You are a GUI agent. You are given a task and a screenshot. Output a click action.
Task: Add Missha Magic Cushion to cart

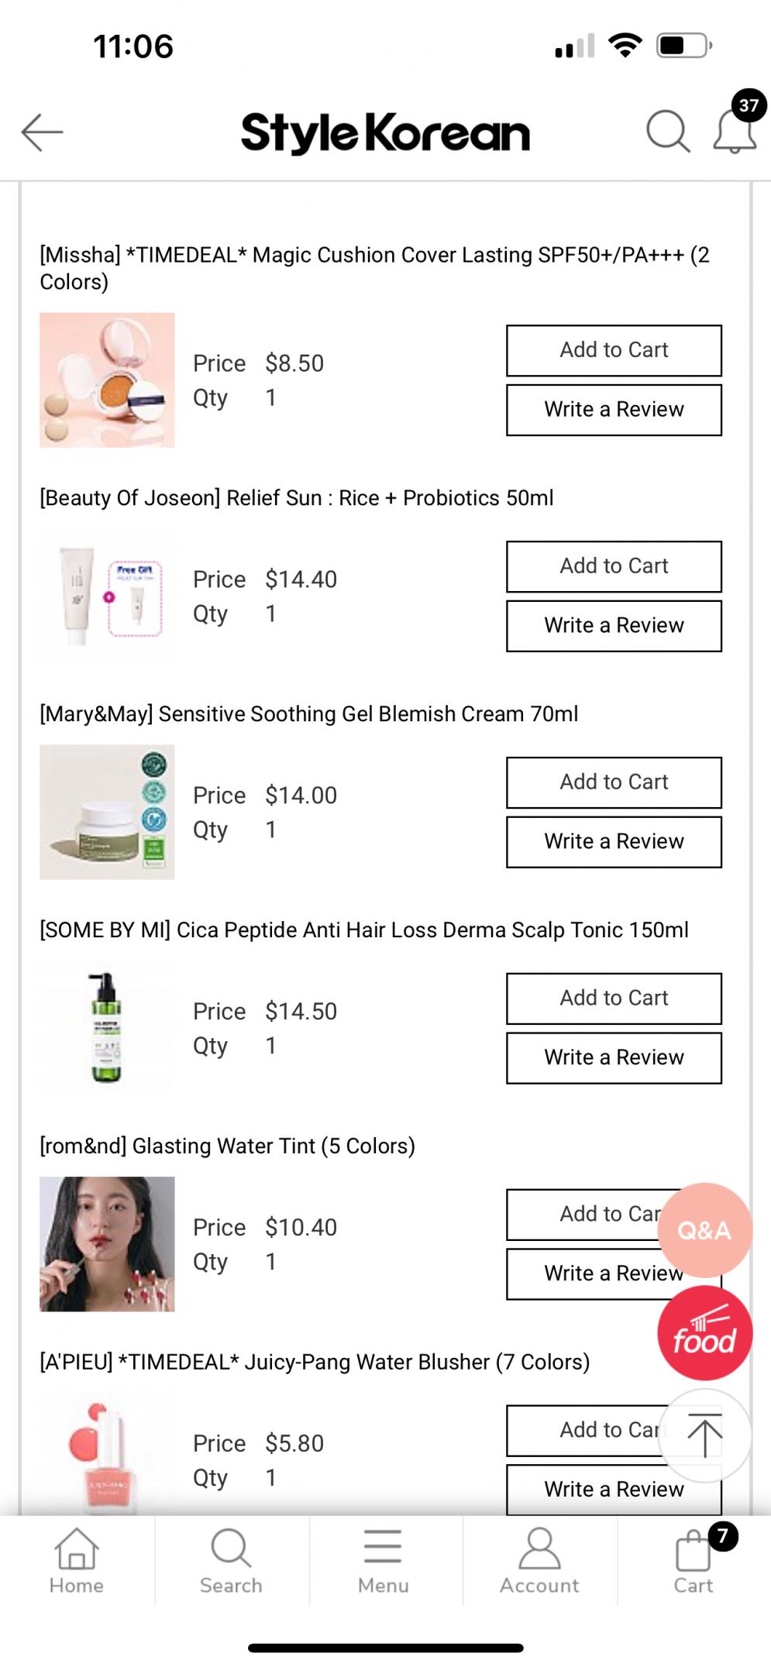click(614, 350)
